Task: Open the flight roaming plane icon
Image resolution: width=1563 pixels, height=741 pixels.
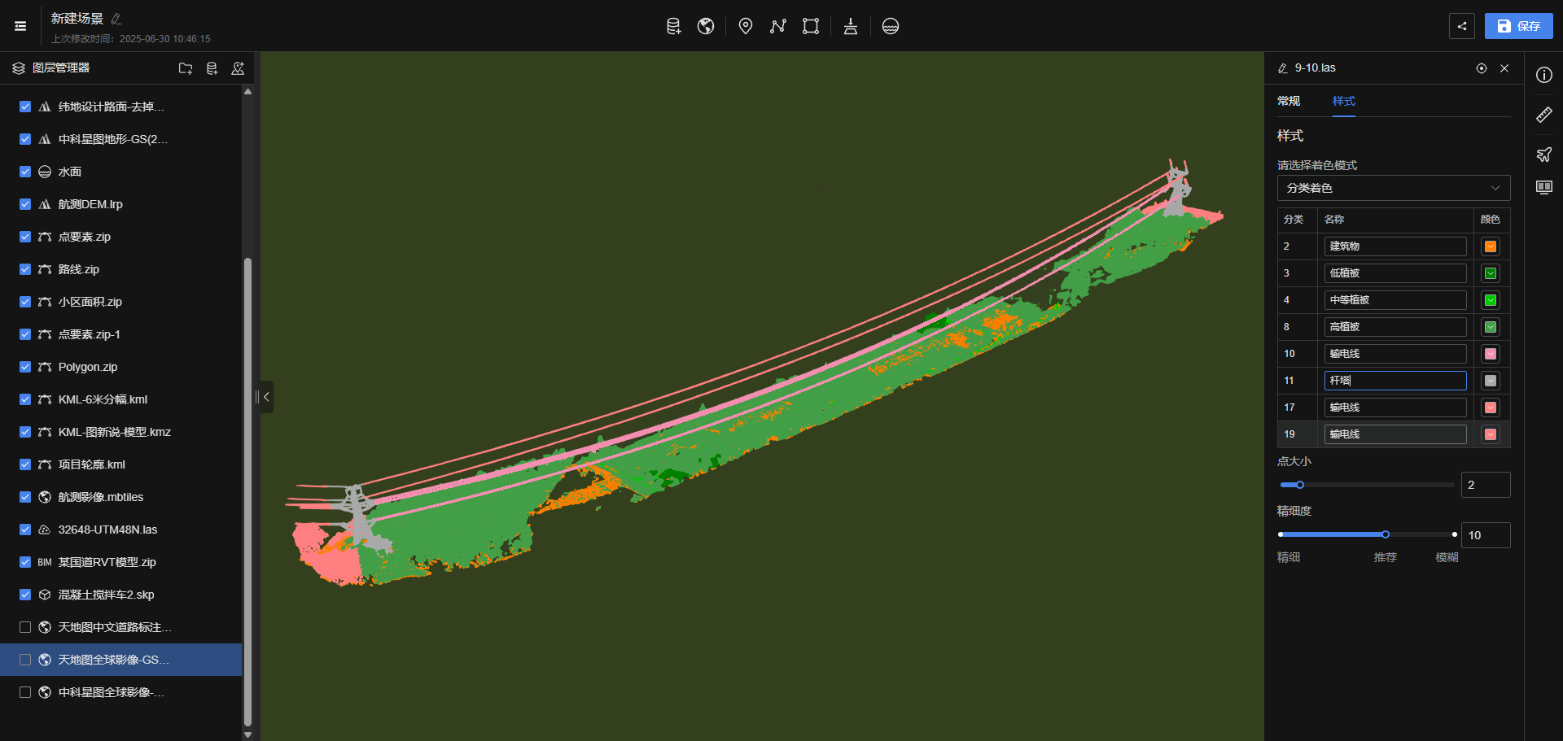Action: (1543, 155)
